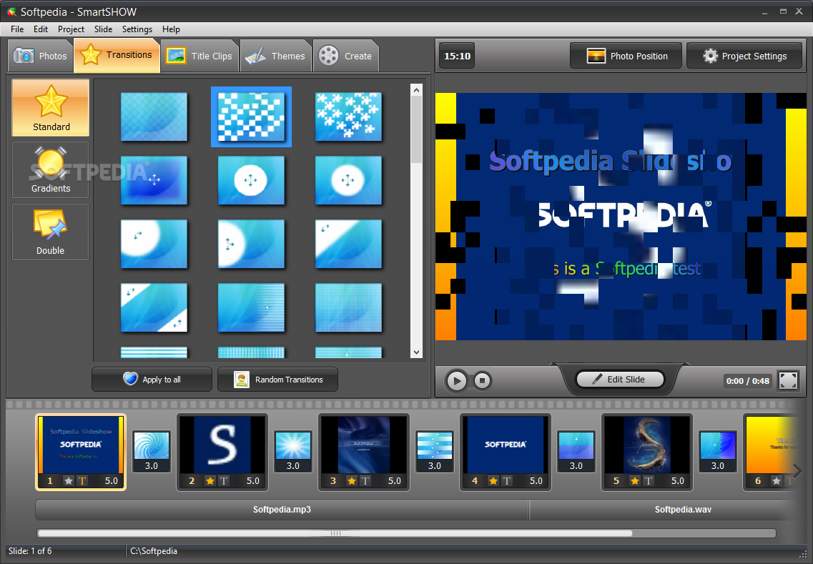Image resolution: width=813 pixels, height=564 pixels.
Task: Open the Edit menu
Action: pyautogui.click(x=41, y=29)
